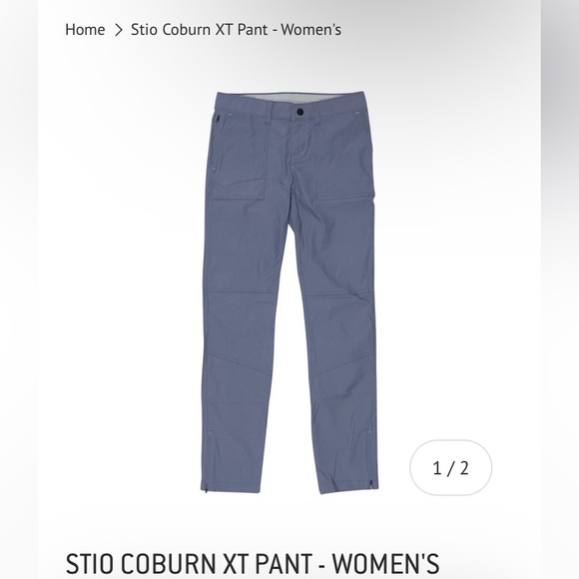This screenshot has height=579, width=579.
Task: Click the left hip zipper pull
Action: point(218,119)
